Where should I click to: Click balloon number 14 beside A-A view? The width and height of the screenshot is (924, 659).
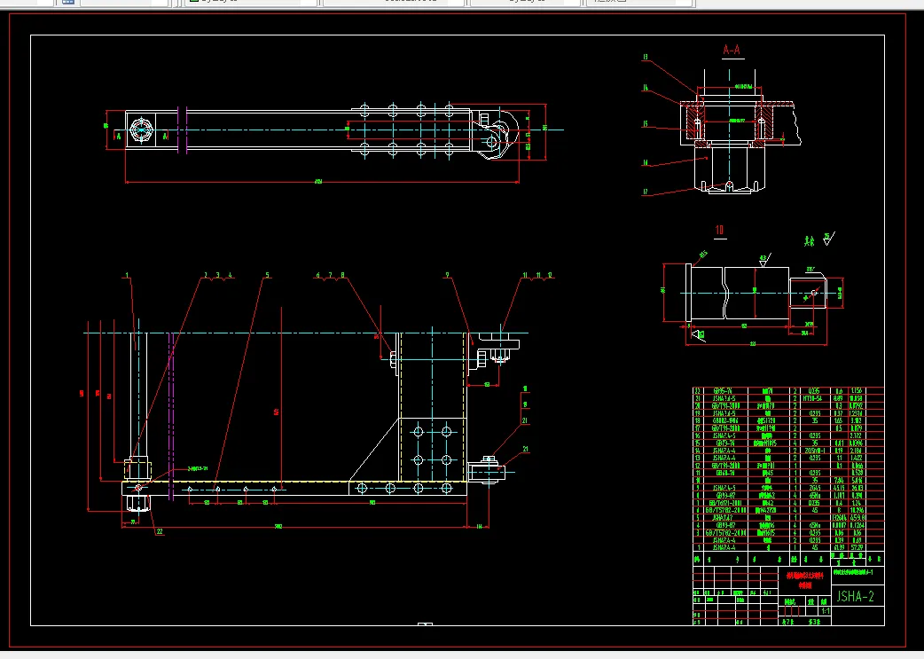pyautogui.click(x=646, y=88)
